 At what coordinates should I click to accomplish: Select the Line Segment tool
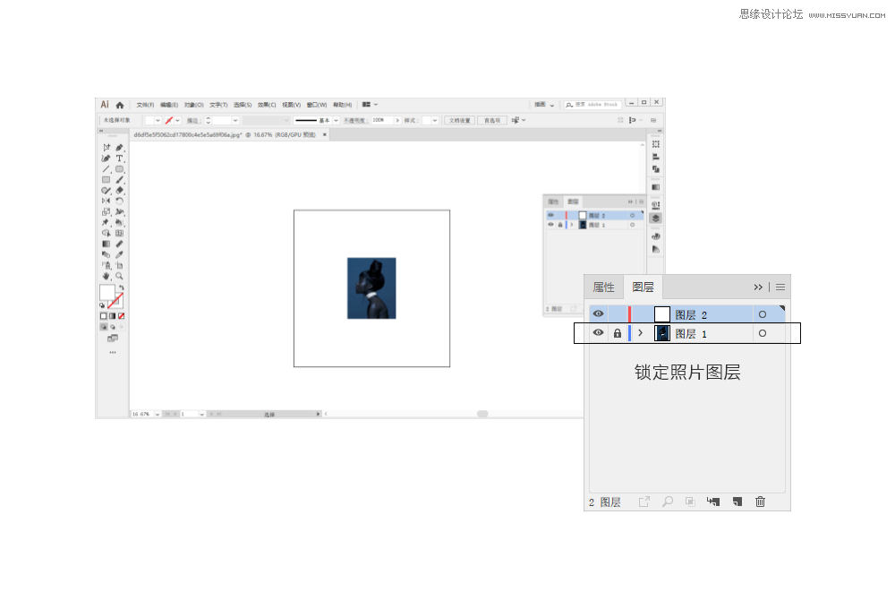point(106,169)
